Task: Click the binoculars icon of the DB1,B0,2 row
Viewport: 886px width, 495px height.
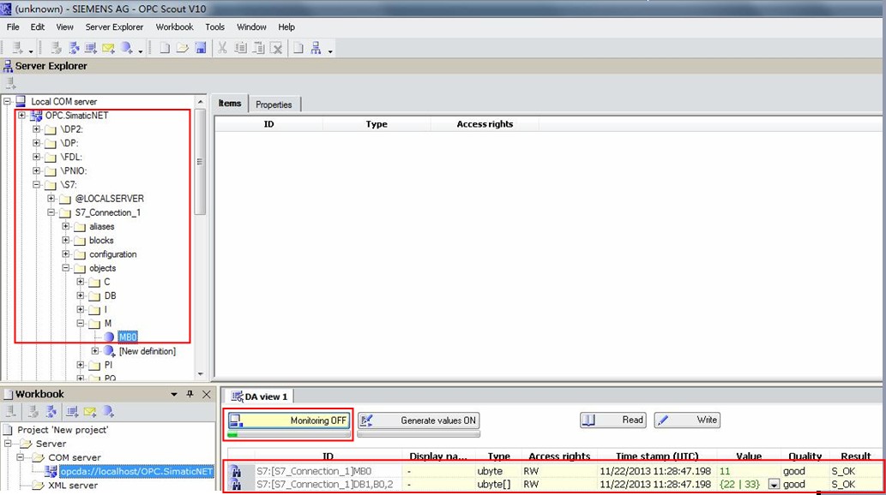Action: tap(236, 484)
